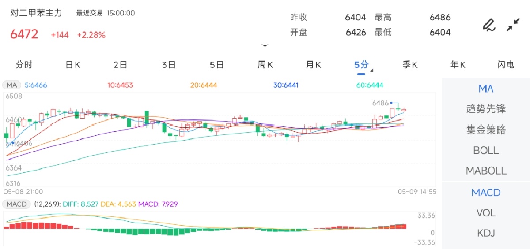
Task: Select the KDJ sub-indicator
Action: pos(486,233)
